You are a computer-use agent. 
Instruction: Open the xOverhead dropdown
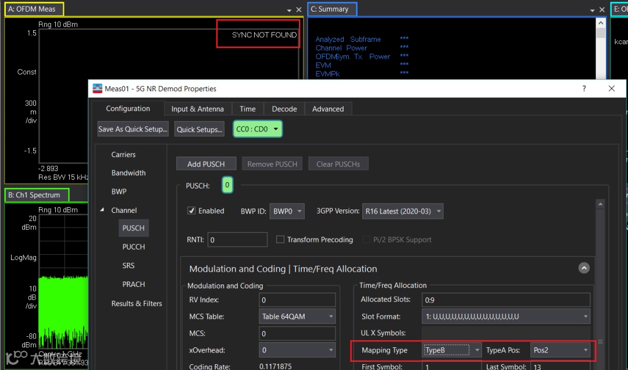pos(297,350)
